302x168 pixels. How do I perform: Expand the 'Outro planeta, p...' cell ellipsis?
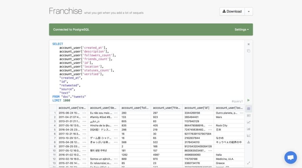241,113
